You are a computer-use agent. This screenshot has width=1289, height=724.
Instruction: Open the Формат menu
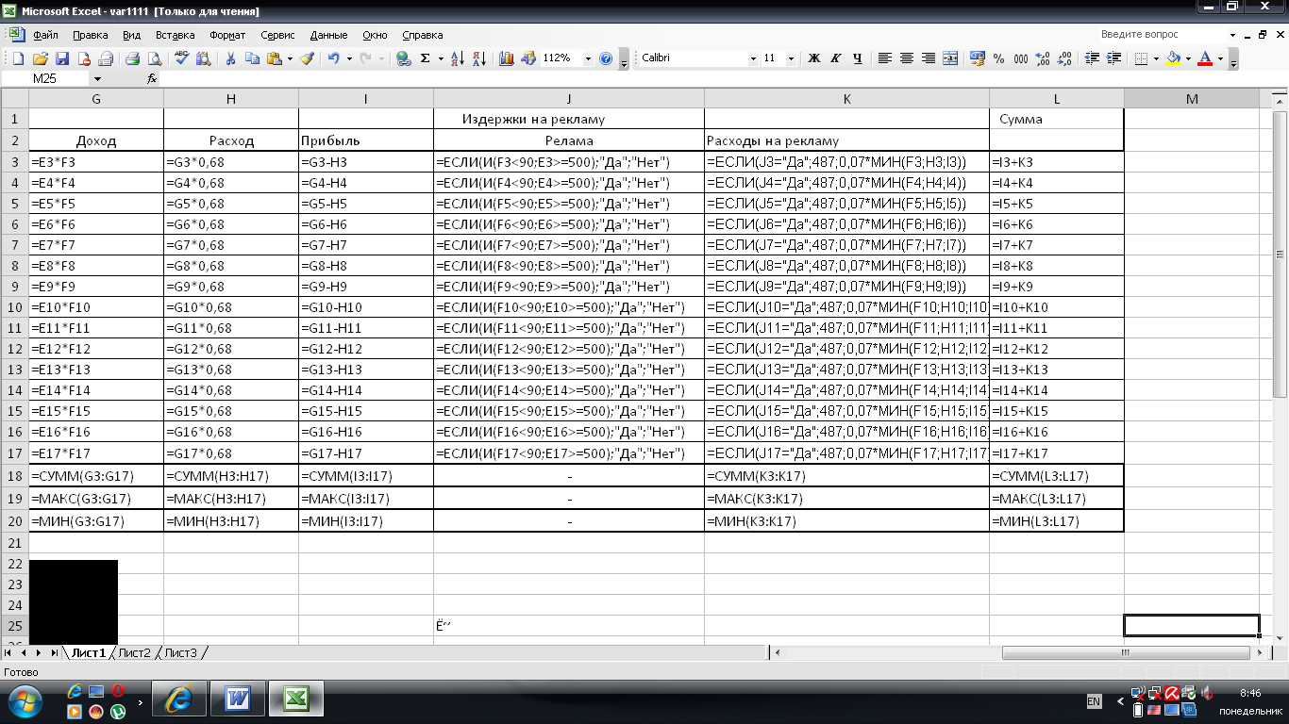coord(227,35)
